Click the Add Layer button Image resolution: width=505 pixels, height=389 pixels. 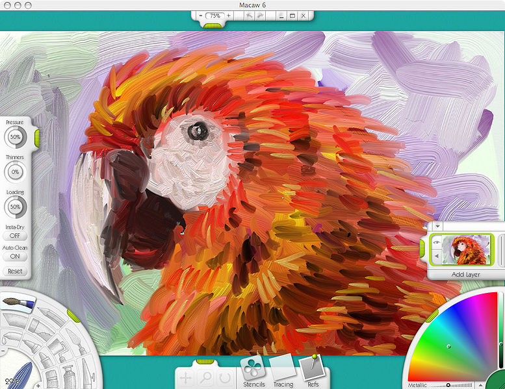pyautogui.click(x=466, y=275)
